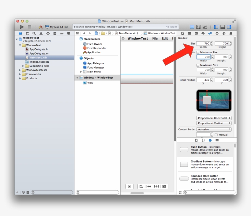Open the Edit menu in the WindowTest menu bar

165,39
